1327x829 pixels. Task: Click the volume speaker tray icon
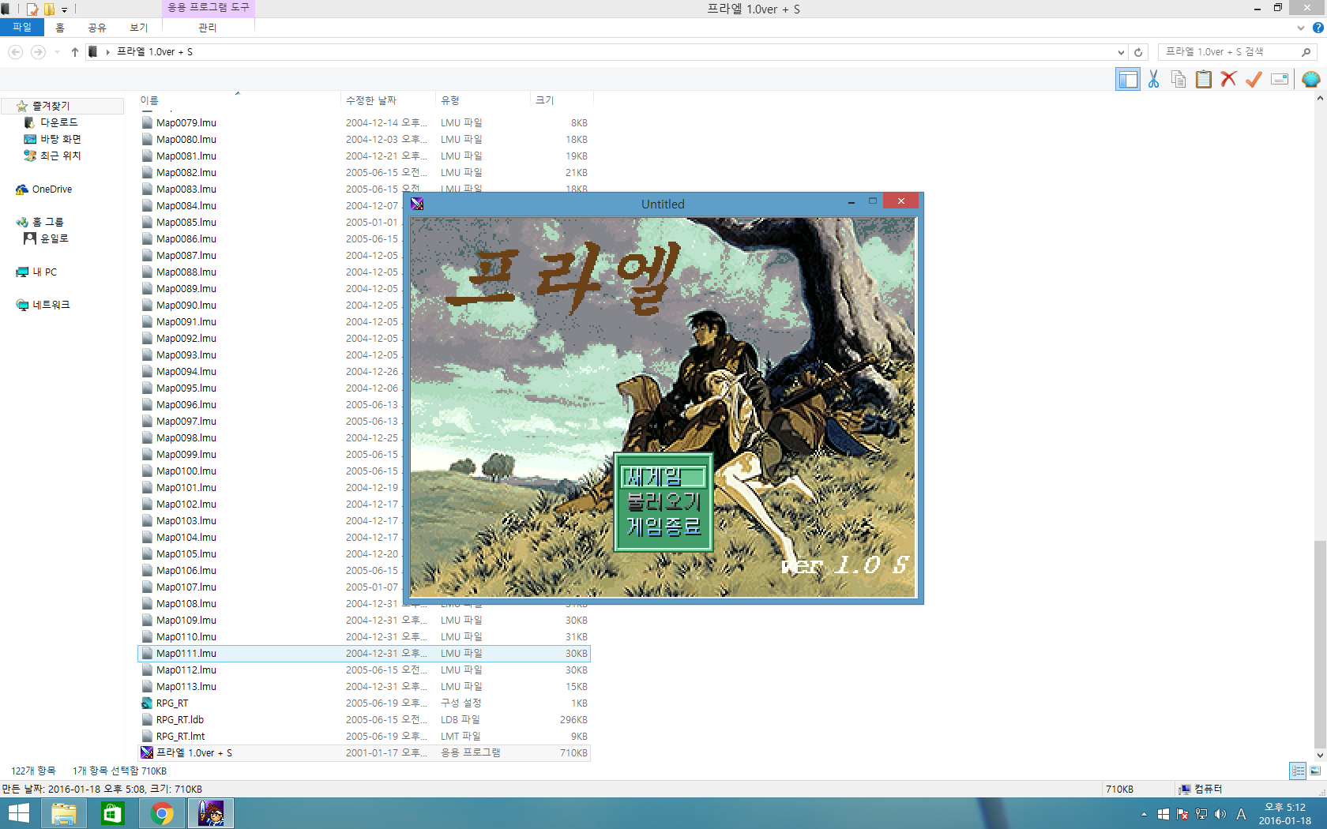pyautogui.click(x=1220, y=814)
